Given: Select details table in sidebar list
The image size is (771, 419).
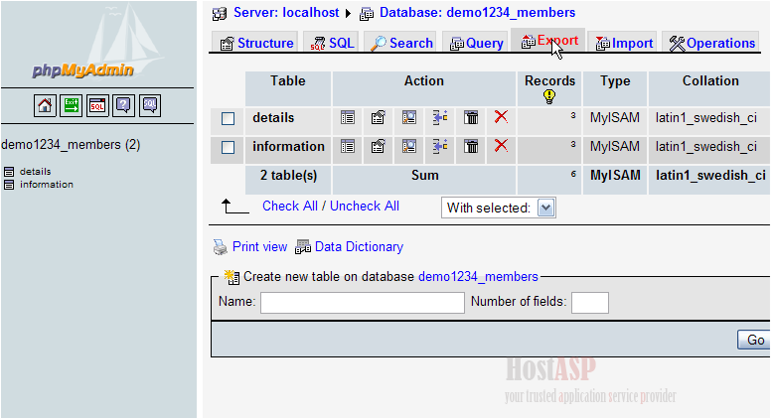Looking at the screenshot, I should [x=36, y=172].
